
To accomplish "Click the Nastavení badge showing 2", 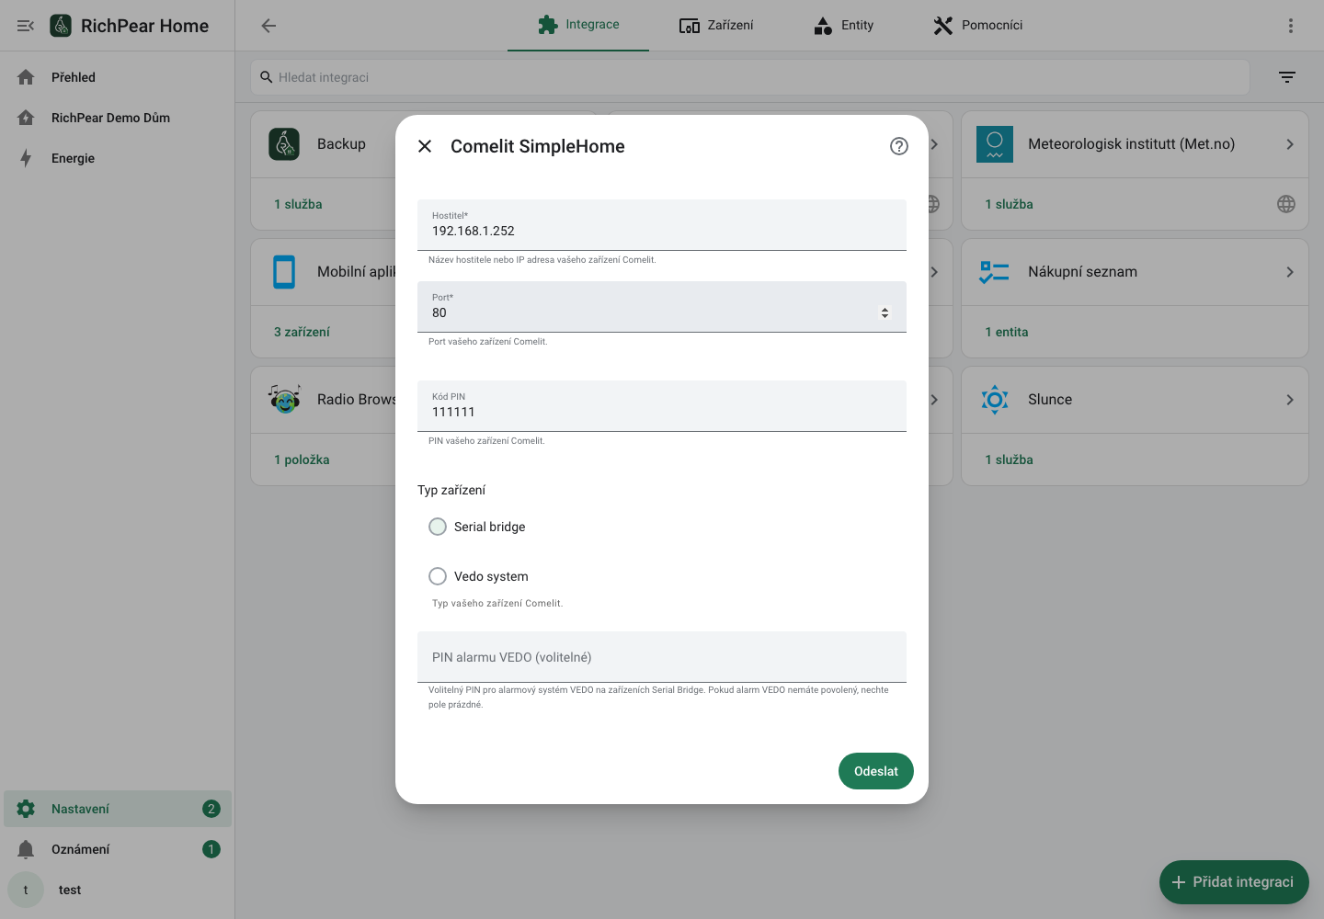I will pos(211,809).
